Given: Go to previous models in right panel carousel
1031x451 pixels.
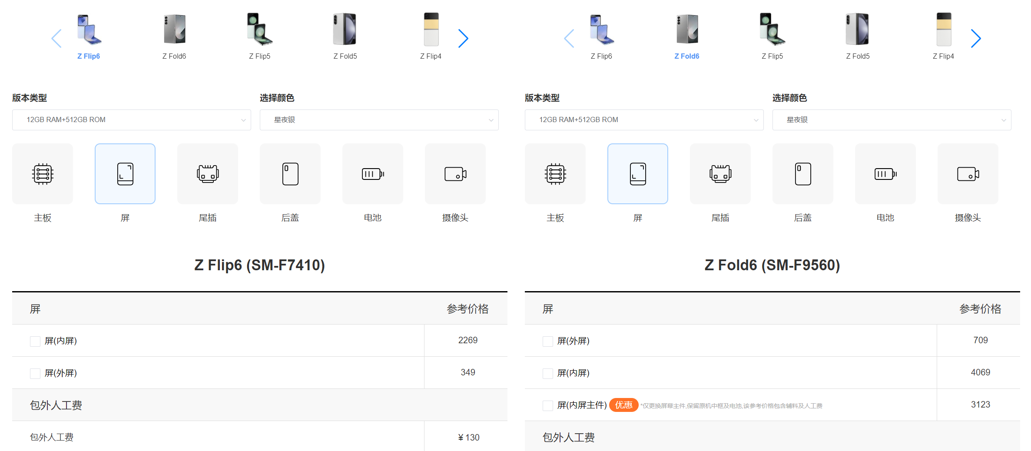Looking at the screenshot, I should point(569,38).
